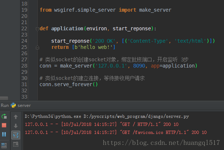Click the '200 OK' string literal
This screenshot has height=150, width=224.
104,41
